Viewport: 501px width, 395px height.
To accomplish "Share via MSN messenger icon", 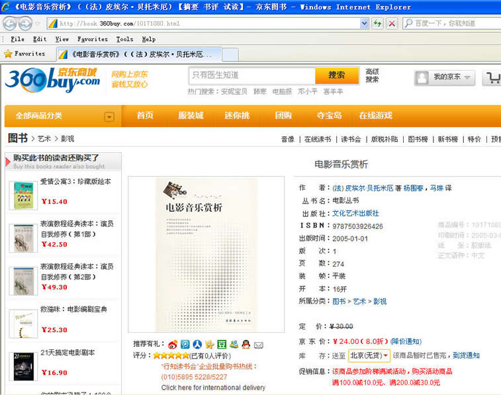I will click(x=234, y=344).
